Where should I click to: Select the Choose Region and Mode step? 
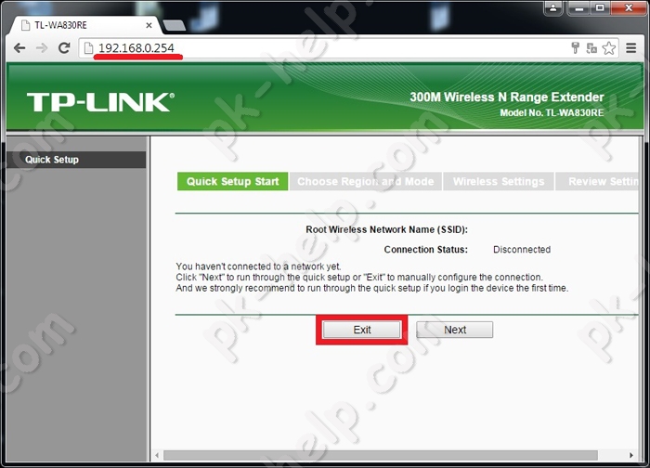click(x=366, y=182)
